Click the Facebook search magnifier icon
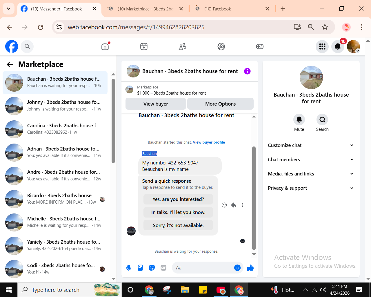The image size is (371, 297). [27, 46]
